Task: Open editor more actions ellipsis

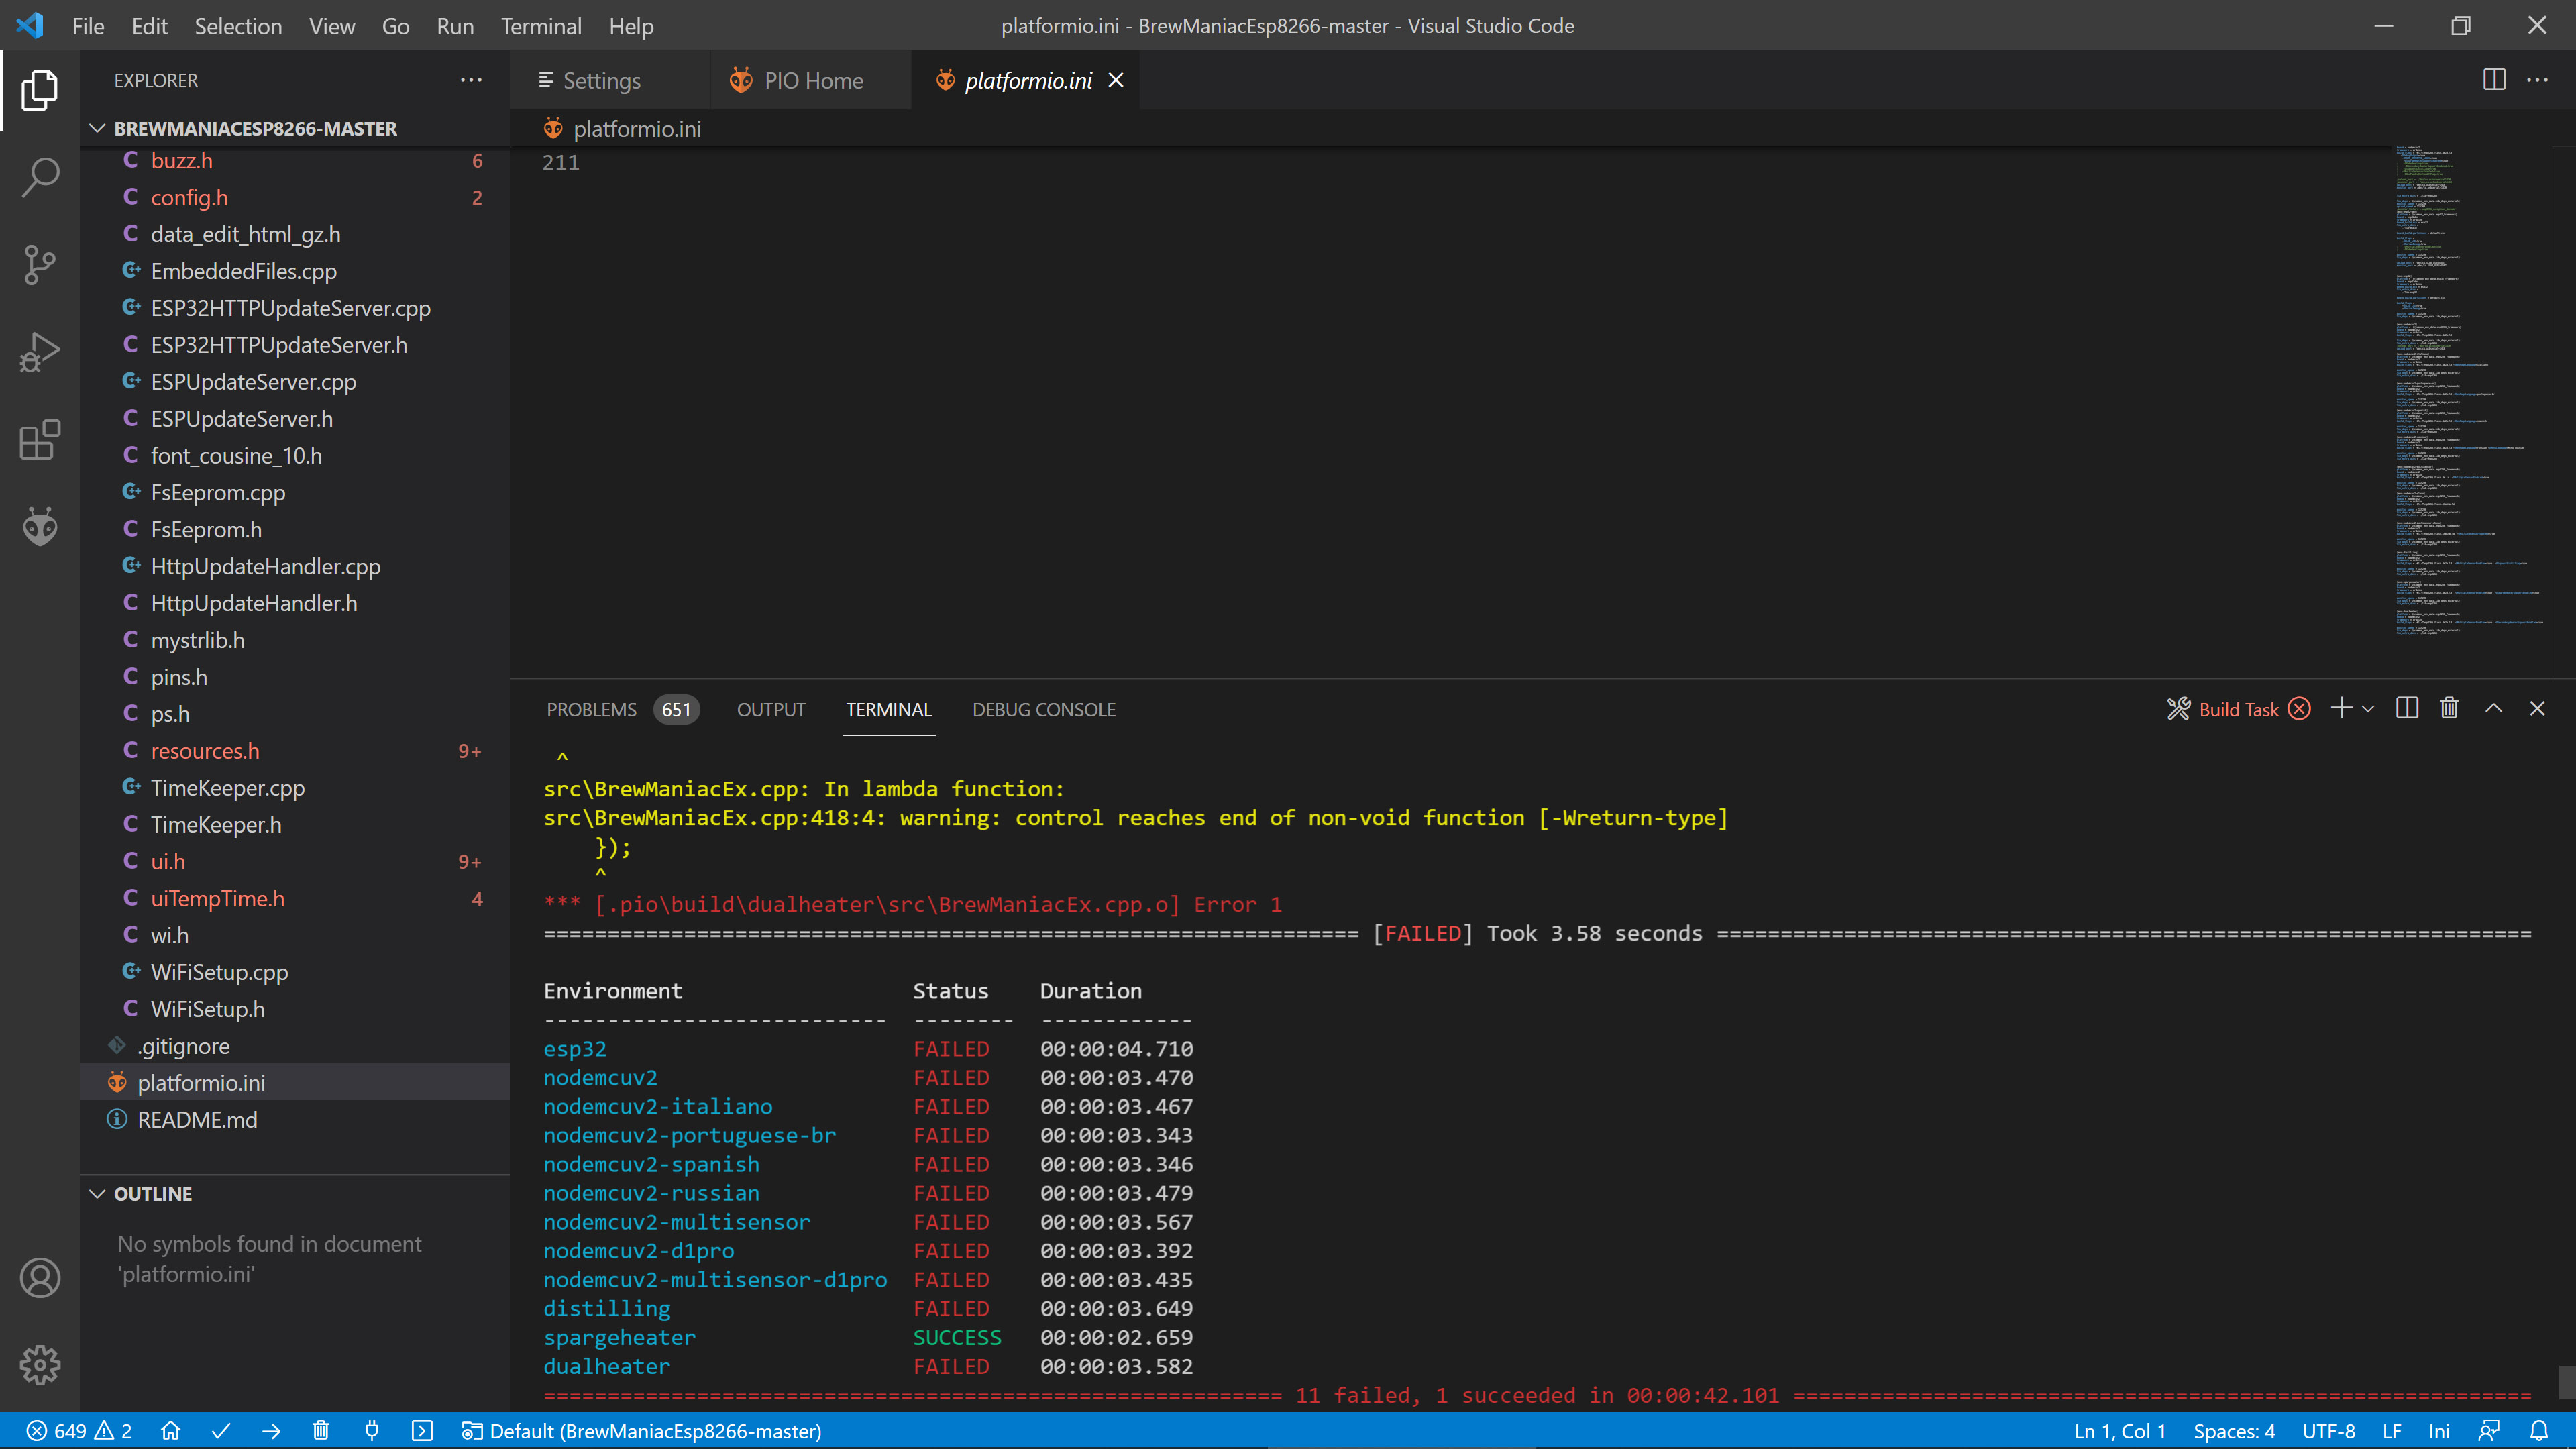Action: 2537,80
